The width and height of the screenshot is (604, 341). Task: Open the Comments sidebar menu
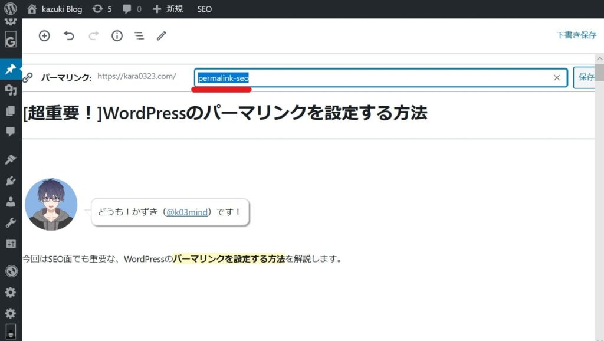11,132
